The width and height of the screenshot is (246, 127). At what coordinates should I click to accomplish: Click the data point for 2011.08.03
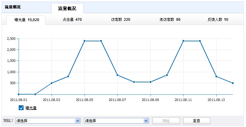(51, 83)
